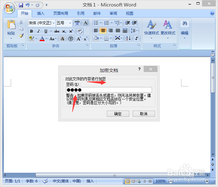The width and height of the screenshot is (218, 187).
Task: Open the font name dropdown
Action: [53, 23]
